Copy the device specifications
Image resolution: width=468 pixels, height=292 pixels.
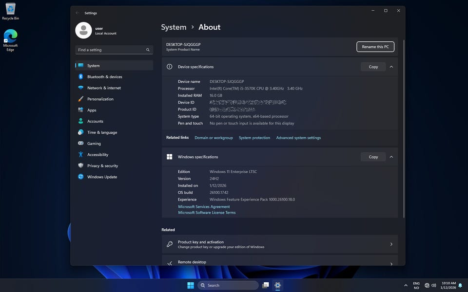pyautogui.click(x=373, y=67)
